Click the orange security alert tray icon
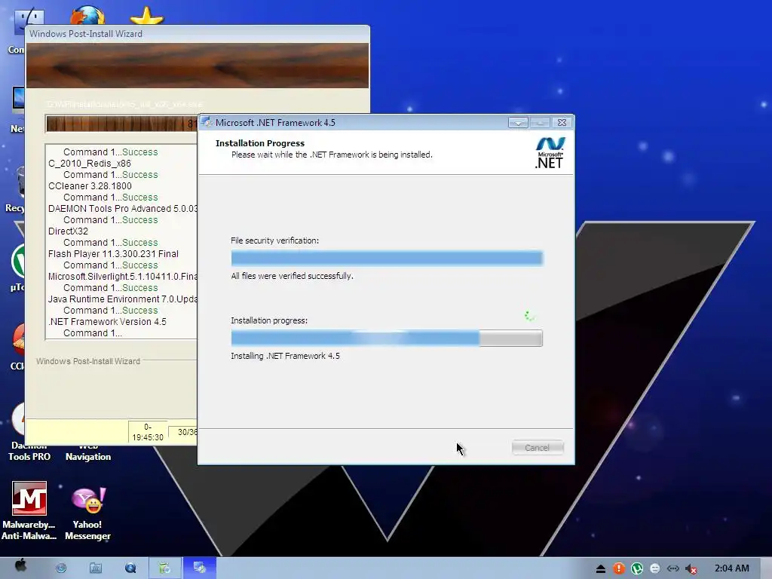 (618, 568)
